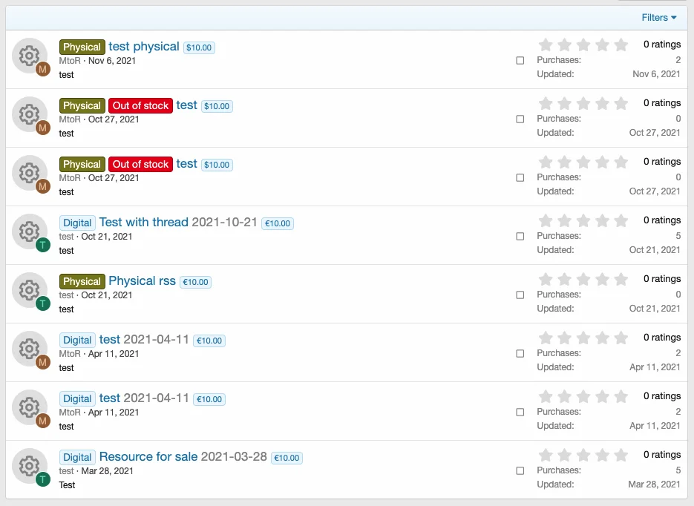Viewport: 694px width, 506px height.
Task: Click Digital label on Test with thread
Action: point(77,223)
